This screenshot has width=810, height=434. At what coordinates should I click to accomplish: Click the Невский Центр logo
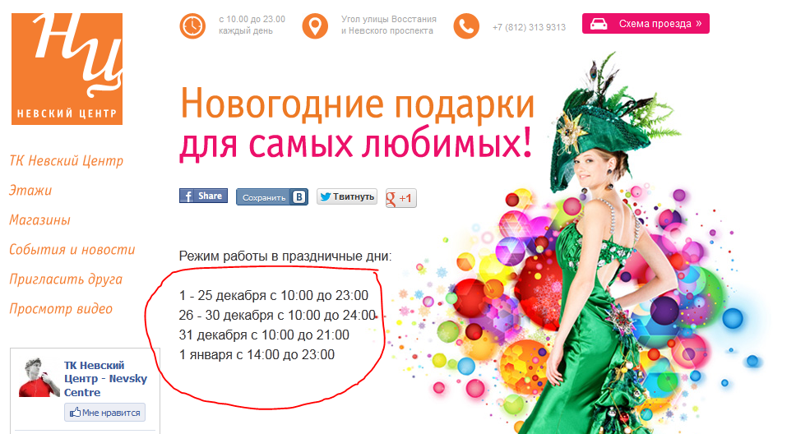pyautogui.click(x=67, y=69)
